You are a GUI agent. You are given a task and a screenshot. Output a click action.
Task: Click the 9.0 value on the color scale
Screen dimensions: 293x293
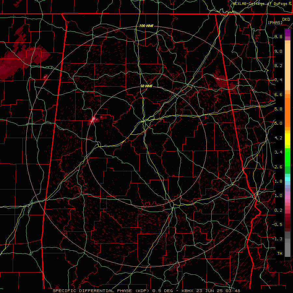[278, 51]
